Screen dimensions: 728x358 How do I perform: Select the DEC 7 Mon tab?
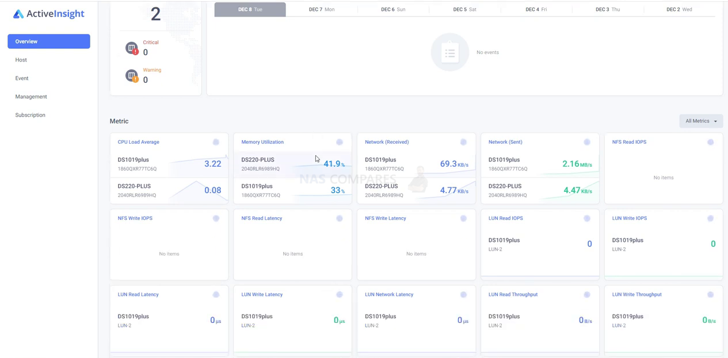coord(322,9)
